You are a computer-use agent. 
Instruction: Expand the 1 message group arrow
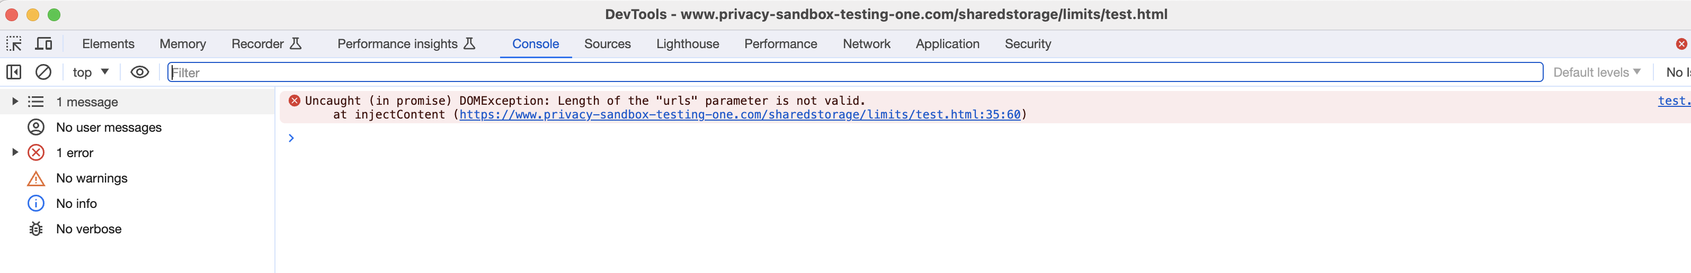(x=14, y=102)
